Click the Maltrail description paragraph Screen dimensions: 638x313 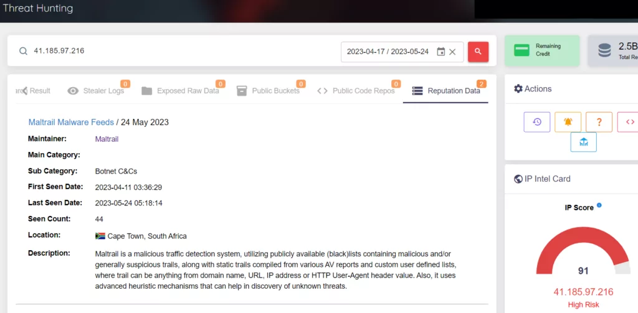point(275,270)
